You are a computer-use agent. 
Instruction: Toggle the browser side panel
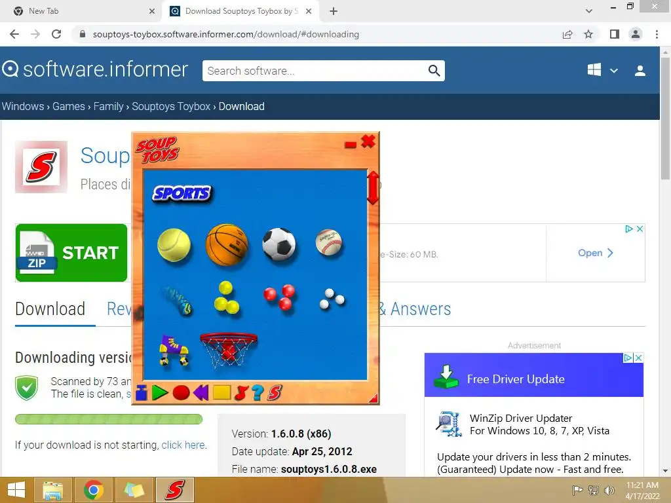click(615, 34)
